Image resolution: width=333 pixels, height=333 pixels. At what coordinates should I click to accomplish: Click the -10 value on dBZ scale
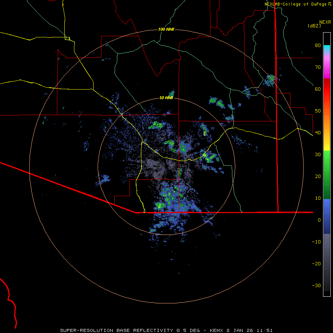316,242
